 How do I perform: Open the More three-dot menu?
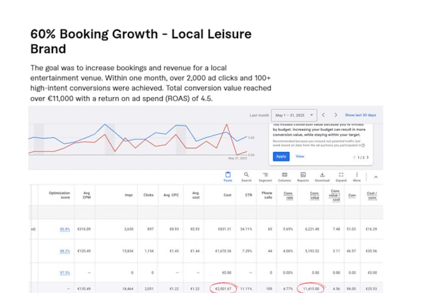[x=357, y=177]
